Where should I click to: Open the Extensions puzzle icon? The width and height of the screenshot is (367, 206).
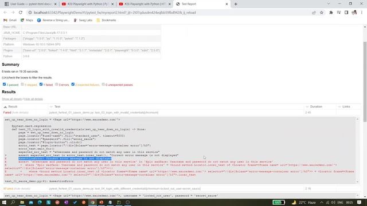pyautogui.click(x=331, y=13)
